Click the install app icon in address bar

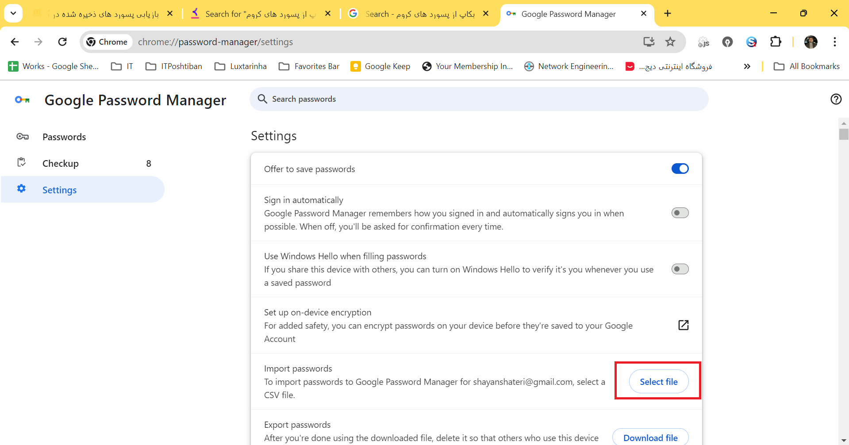649,42
